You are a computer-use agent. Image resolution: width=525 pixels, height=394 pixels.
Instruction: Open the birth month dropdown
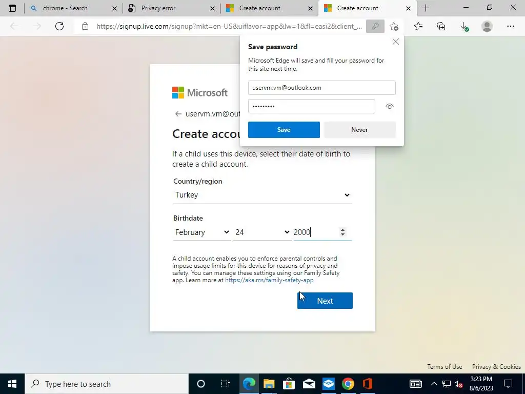[x=202, y=232]
